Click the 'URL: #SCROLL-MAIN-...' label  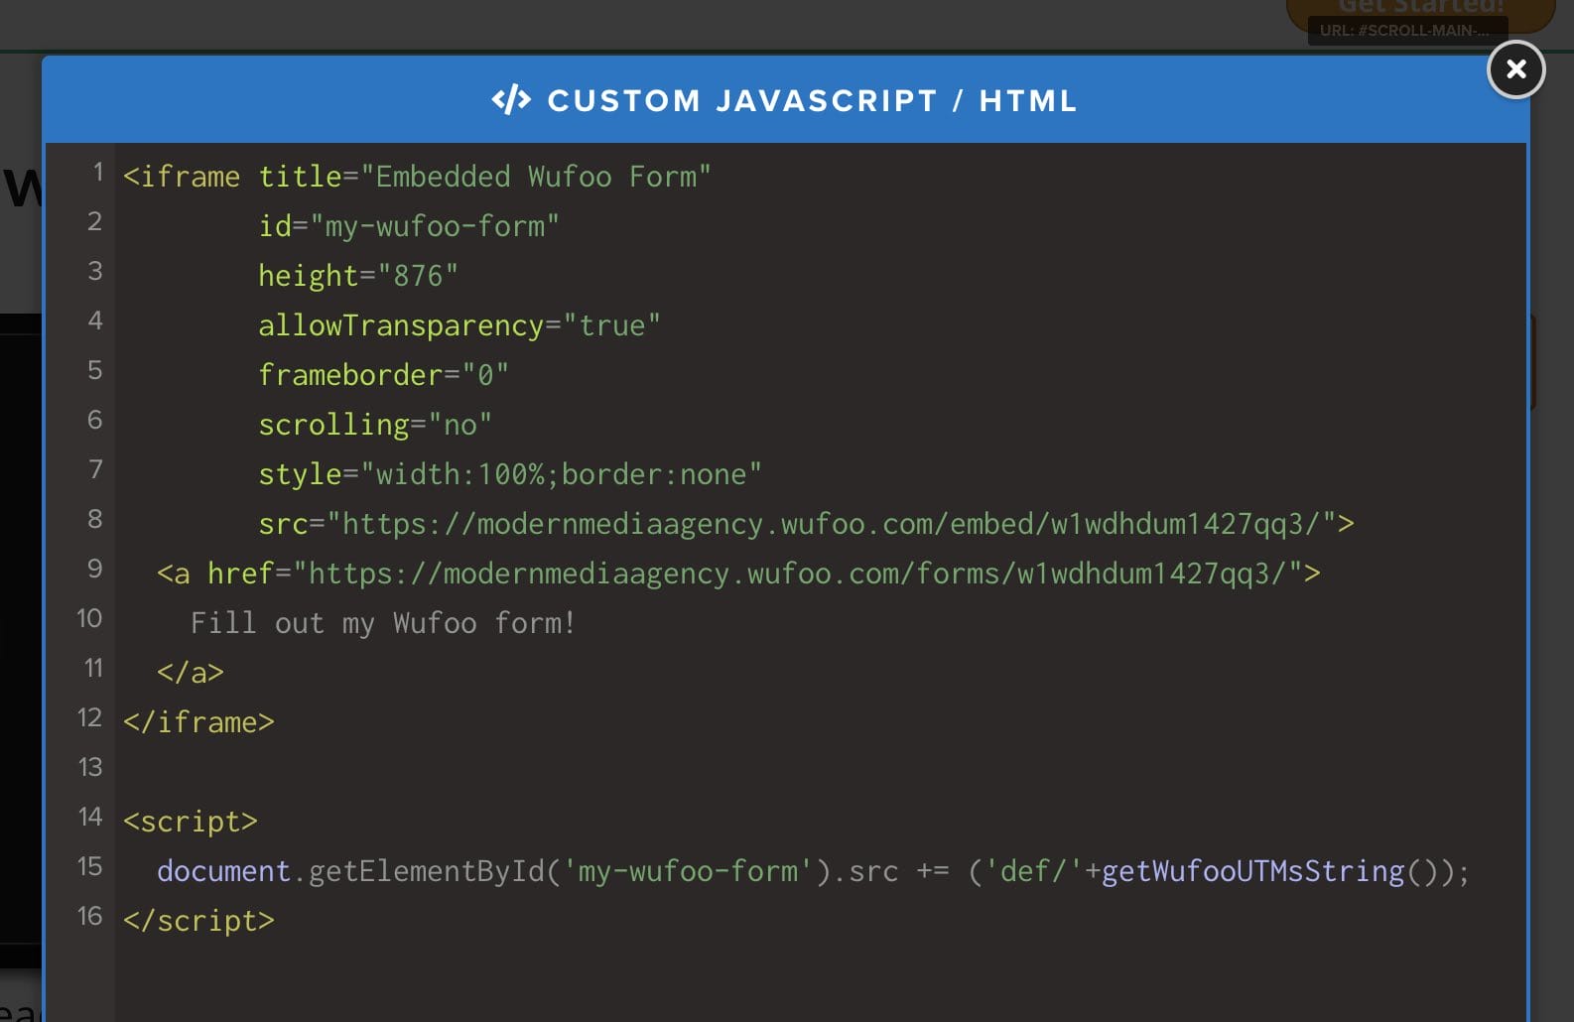(x=1407, y=31)
